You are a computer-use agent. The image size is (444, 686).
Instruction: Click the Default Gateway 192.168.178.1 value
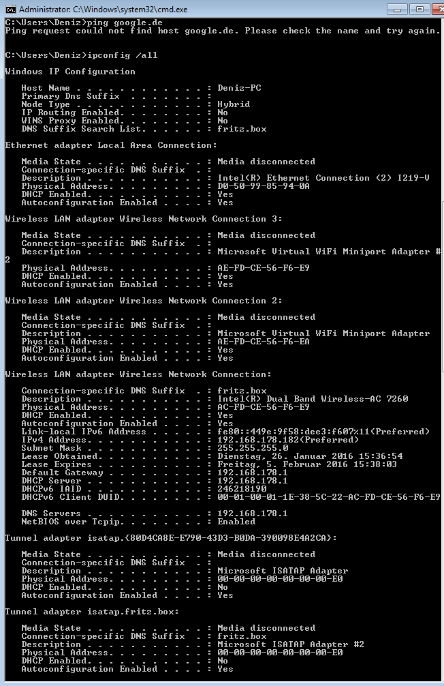pyautogui.click(x=253, y=473)
